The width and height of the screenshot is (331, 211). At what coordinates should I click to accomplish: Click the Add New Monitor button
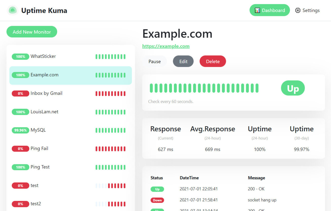pyautogui.click(x=32, y=32)
